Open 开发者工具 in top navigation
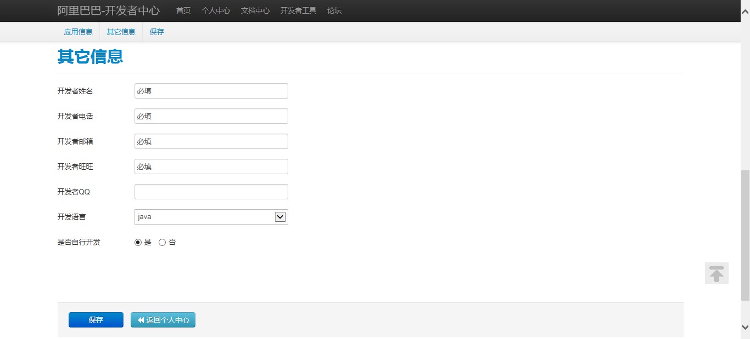Viewport: 750px width, 339px height. tap(298, 10)
